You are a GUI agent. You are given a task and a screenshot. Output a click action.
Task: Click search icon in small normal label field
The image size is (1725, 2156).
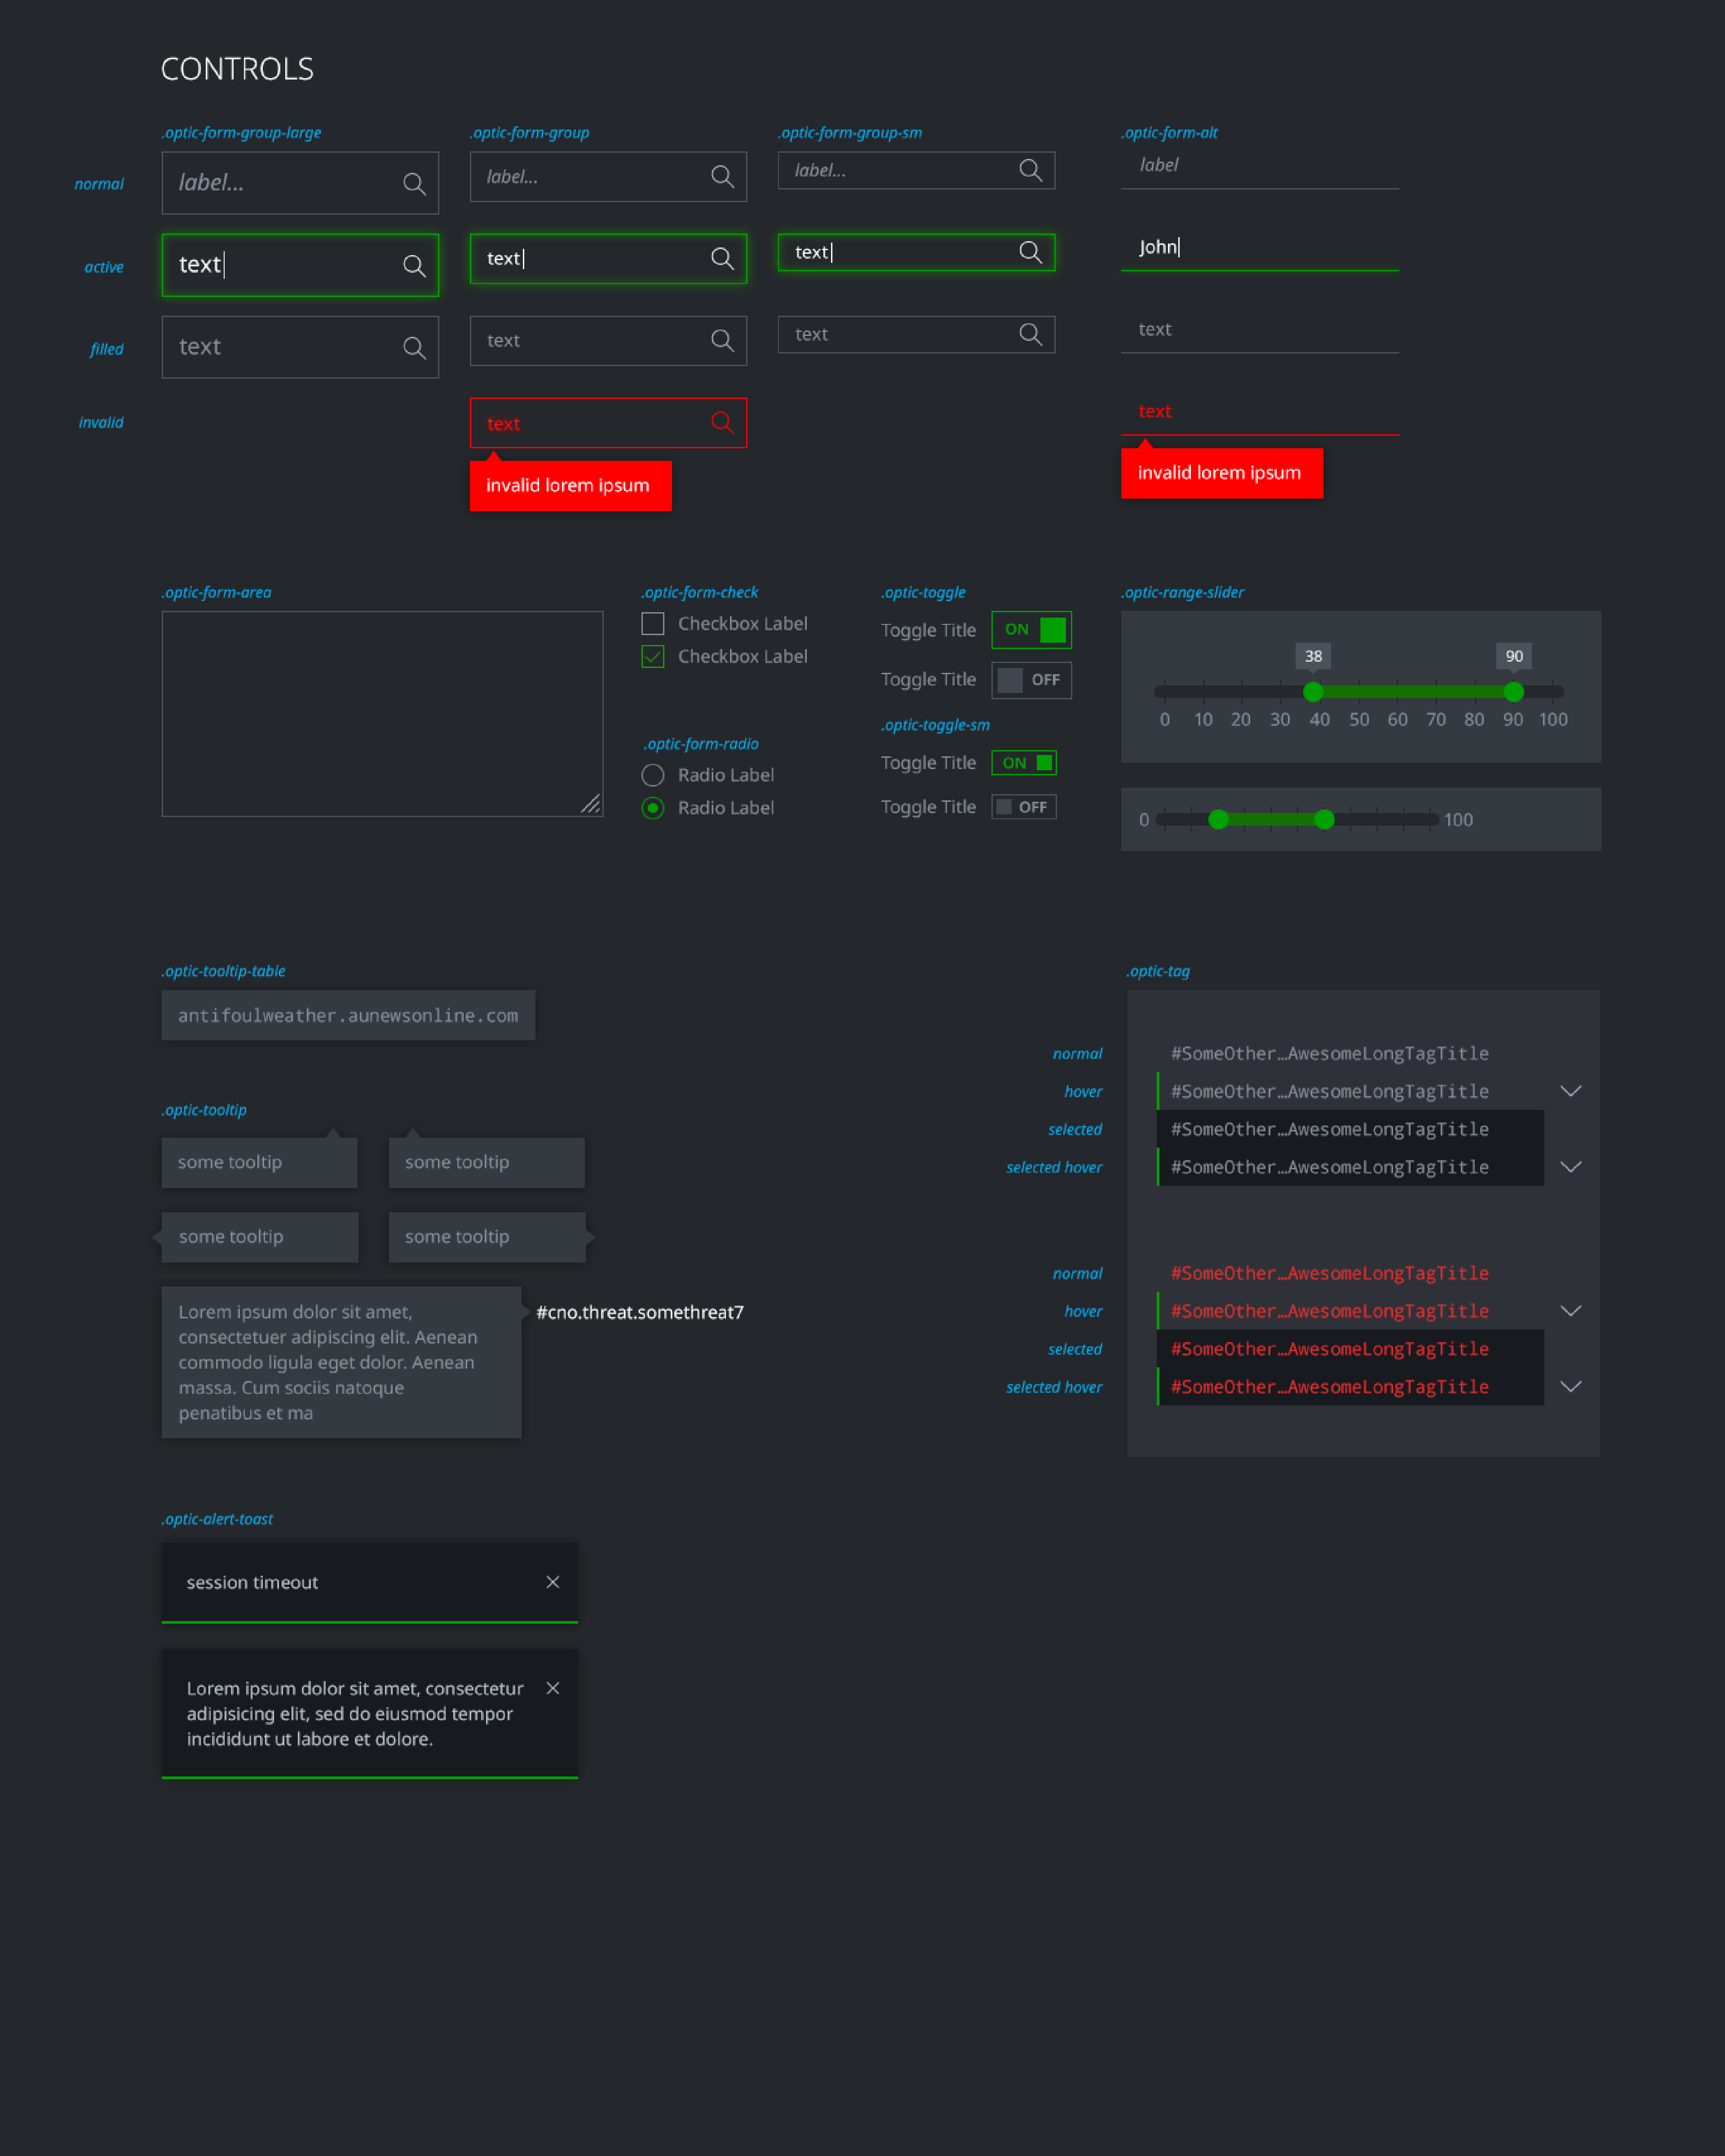coord(1030,170)
